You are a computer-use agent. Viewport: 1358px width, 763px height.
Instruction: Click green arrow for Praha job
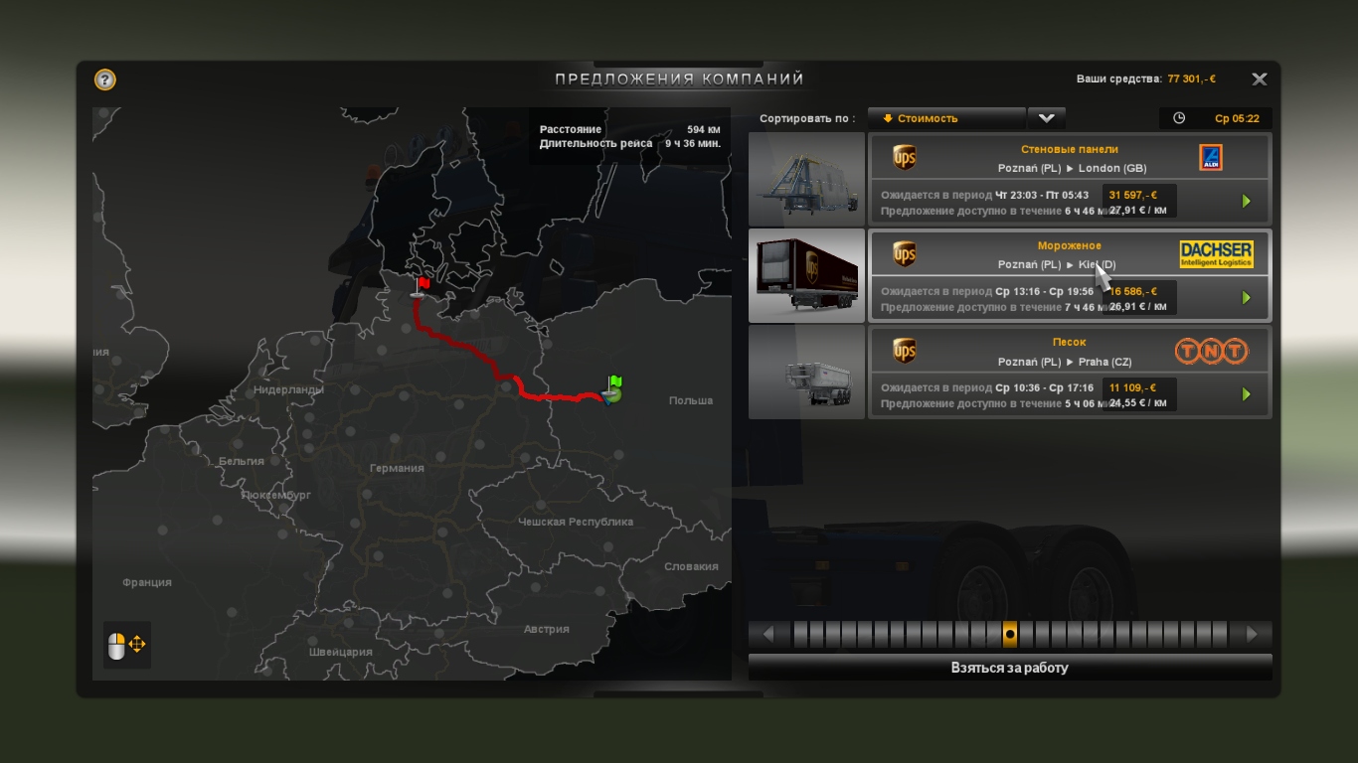[x=1246, y=394]
